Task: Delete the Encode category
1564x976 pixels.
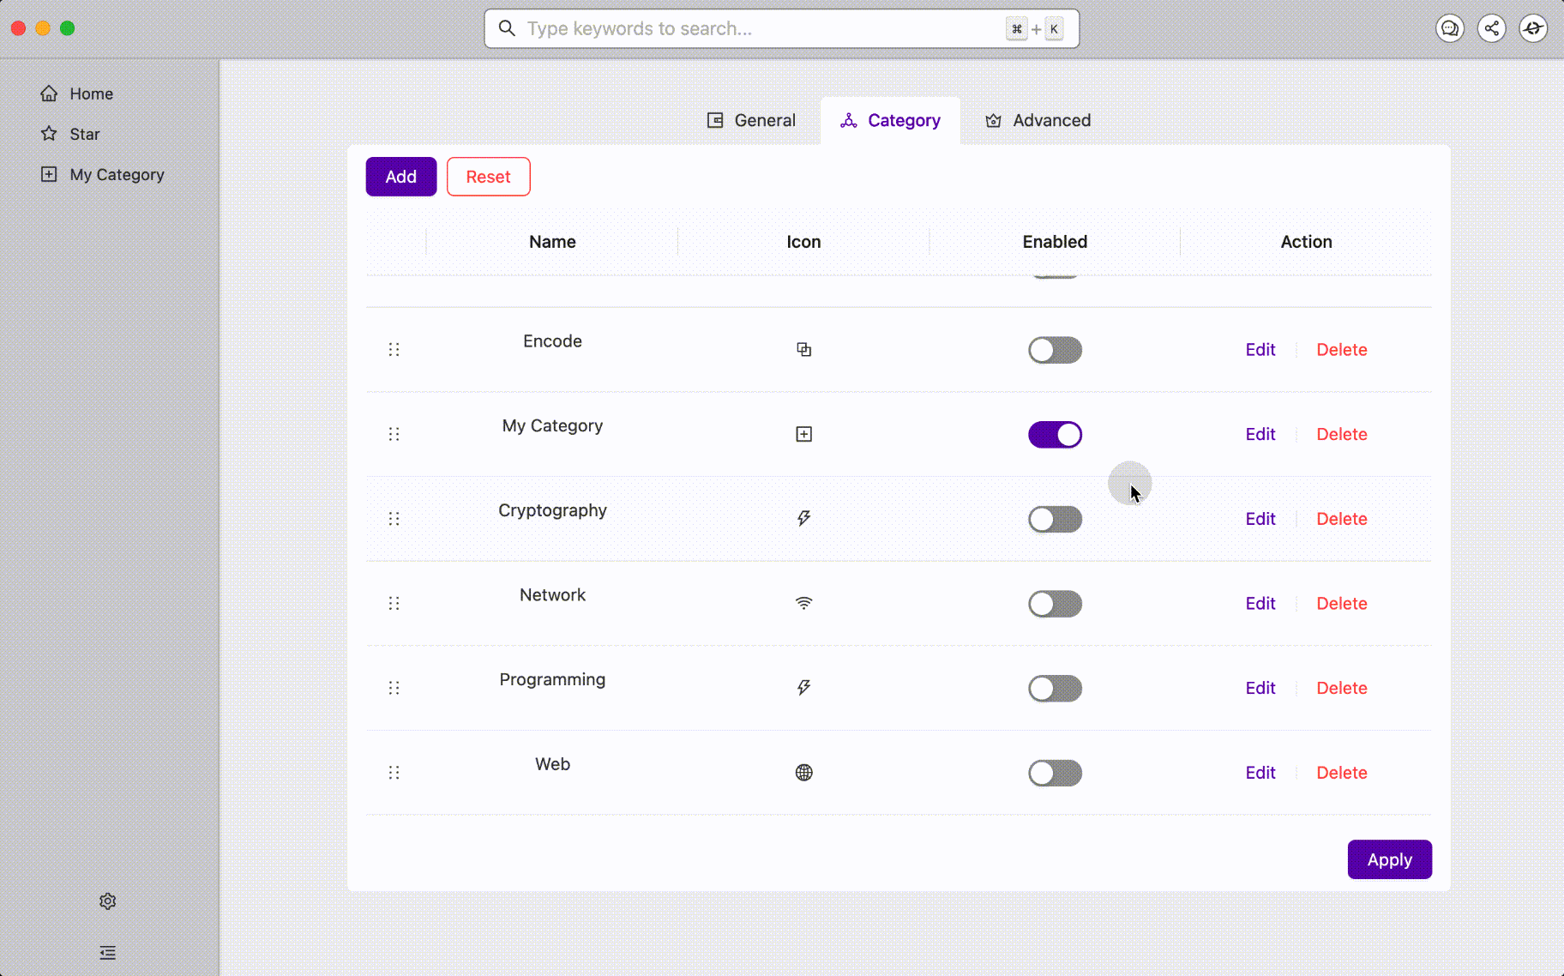Action: coord(1341,349)
